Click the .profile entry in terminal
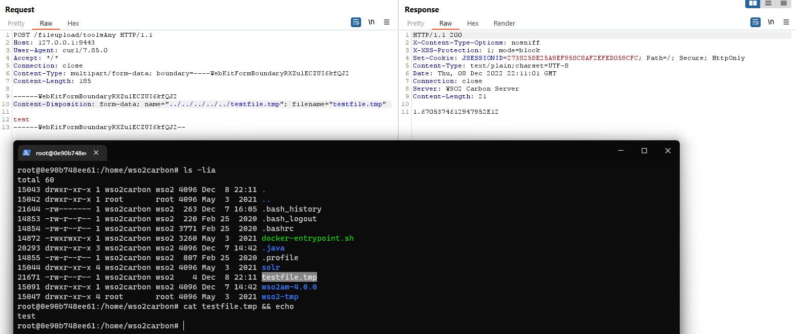 coord(280,258)
